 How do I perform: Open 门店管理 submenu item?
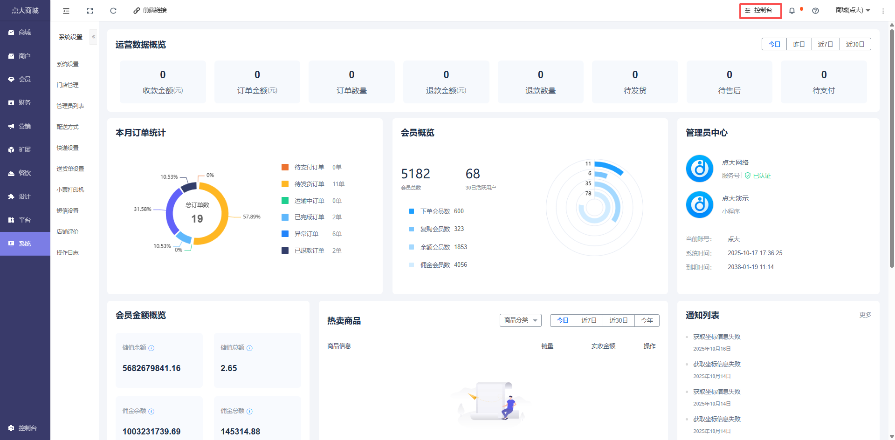tap(68, 85)
